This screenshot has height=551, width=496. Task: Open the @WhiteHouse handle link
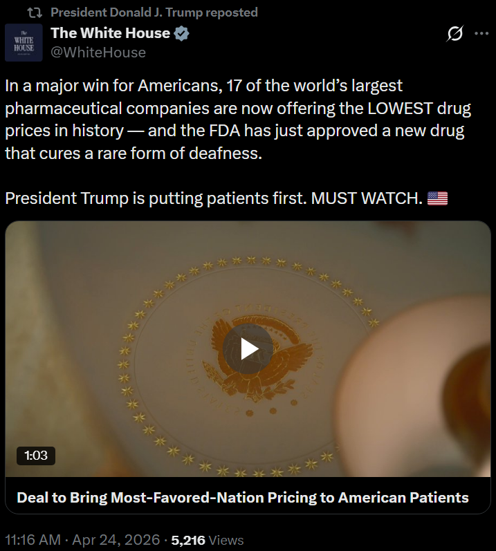pyautogui.click(x=98, y=53)
